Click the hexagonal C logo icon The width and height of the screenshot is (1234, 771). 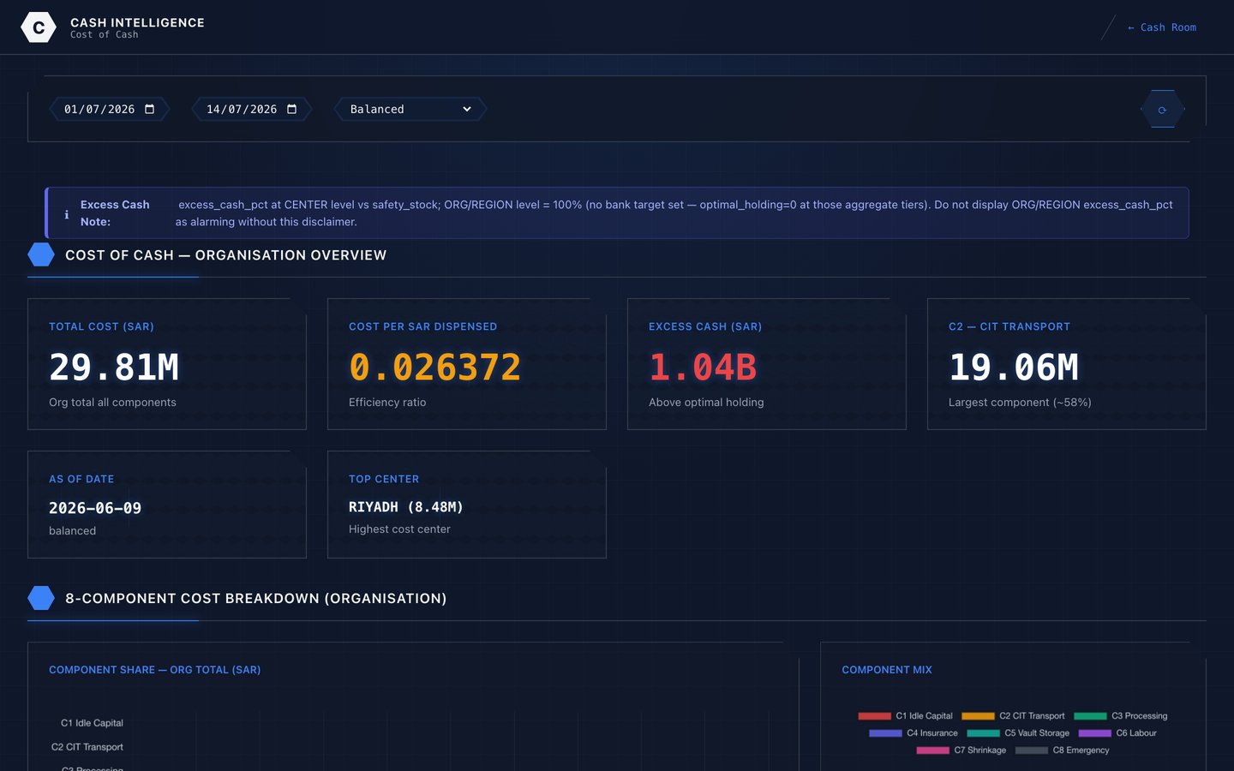pyautogui.click(x=39, y=27)
